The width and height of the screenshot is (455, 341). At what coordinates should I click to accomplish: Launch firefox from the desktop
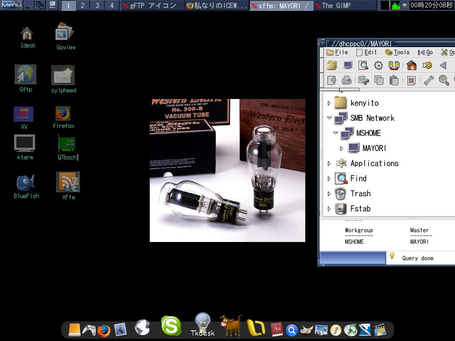pyautogui.click(x=63, y=113)
